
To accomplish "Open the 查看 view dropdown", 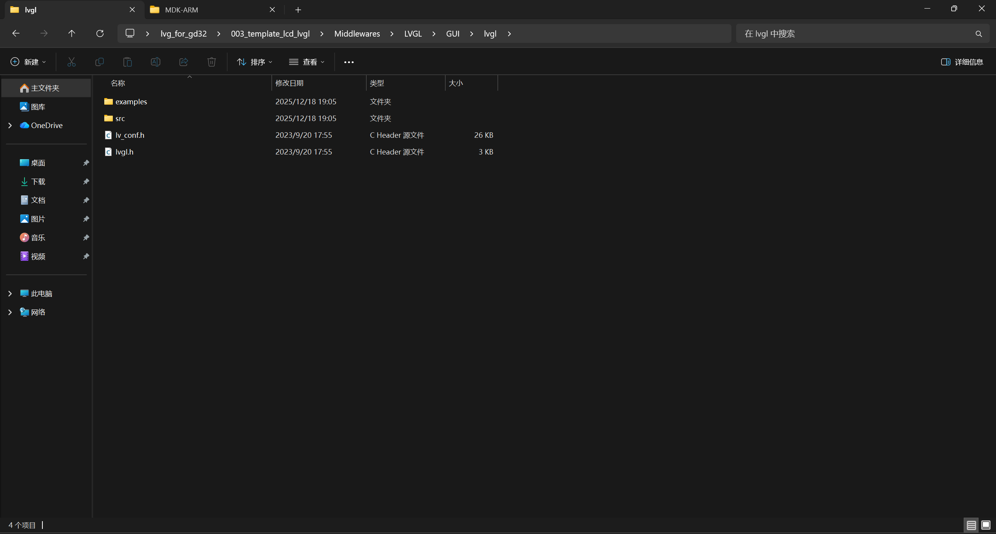I will tap(307, 62).
